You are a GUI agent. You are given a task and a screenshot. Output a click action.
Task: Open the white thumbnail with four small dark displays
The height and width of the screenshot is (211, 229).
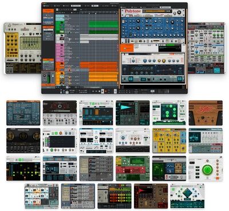coord(96,140)
